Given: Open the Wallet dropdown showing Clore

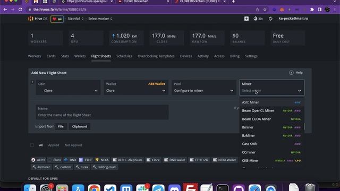Looking at the screenshot, I should (136, 88).
